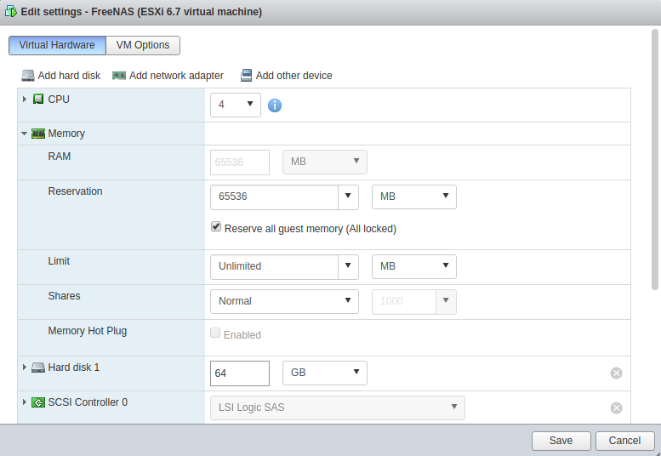Toggle Memory Hot Plug Enabled checkbox
This screenshot has width=661, height=456.
[x=215, y=333]
